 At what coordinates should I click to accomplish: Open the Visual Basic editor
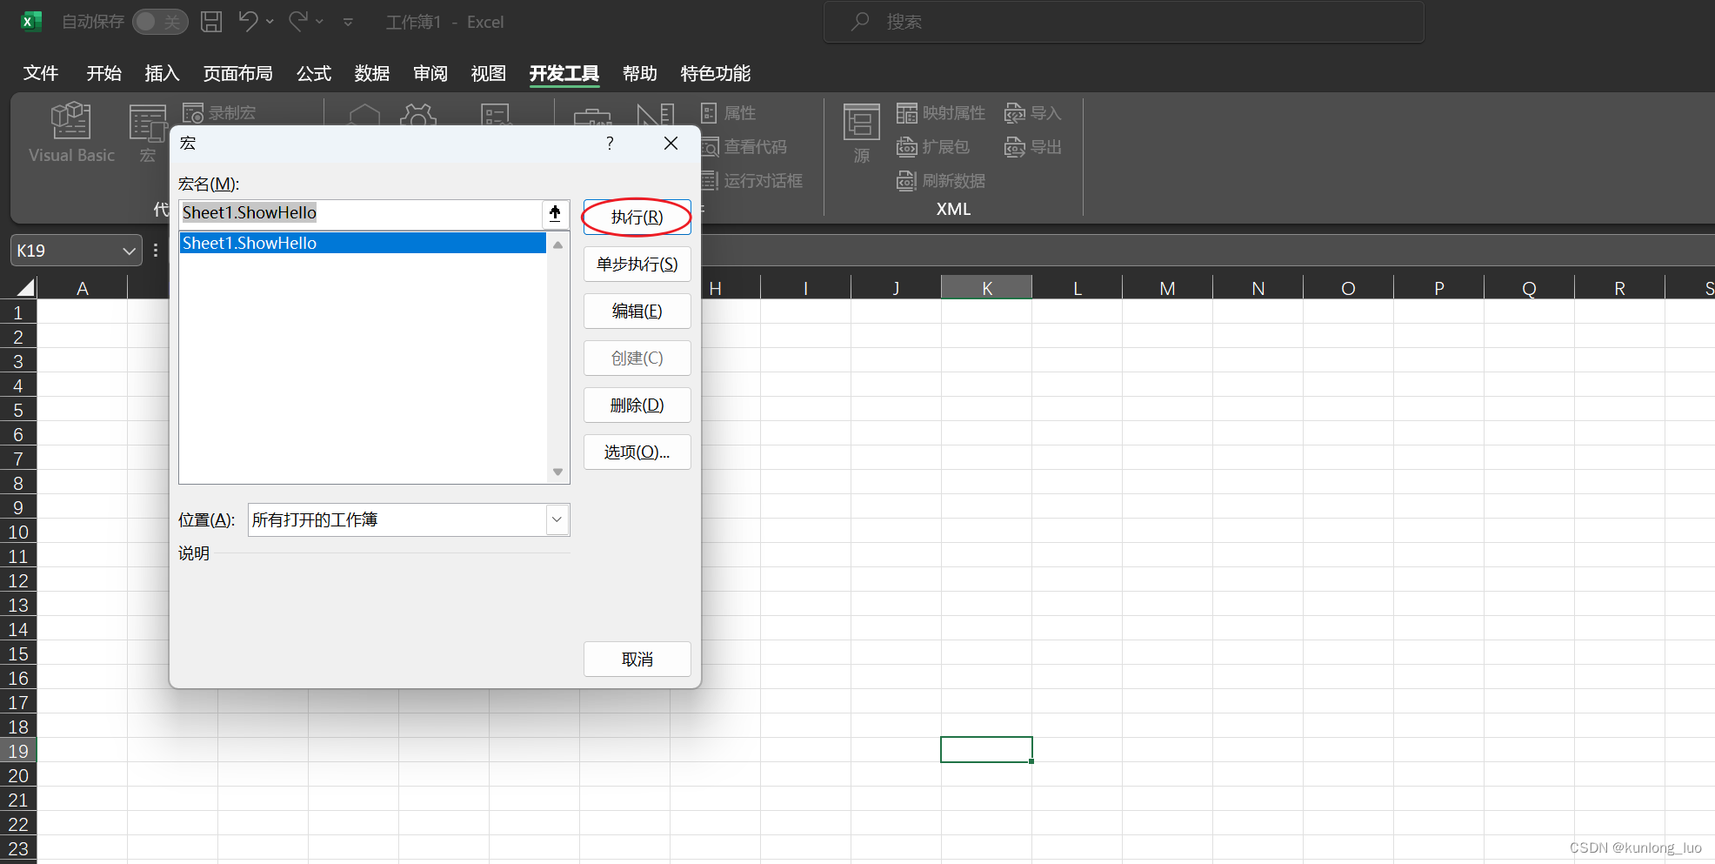coord(71,132)
